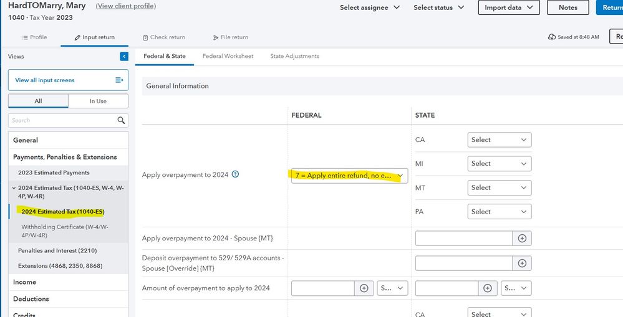Click plus icon next to state overpayment amount

coord(488,288)
